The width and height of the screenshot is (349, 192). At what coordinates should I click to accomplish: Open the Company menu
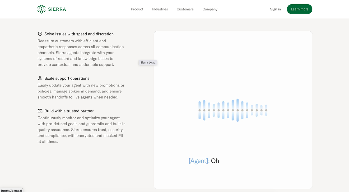pos(210,9)
